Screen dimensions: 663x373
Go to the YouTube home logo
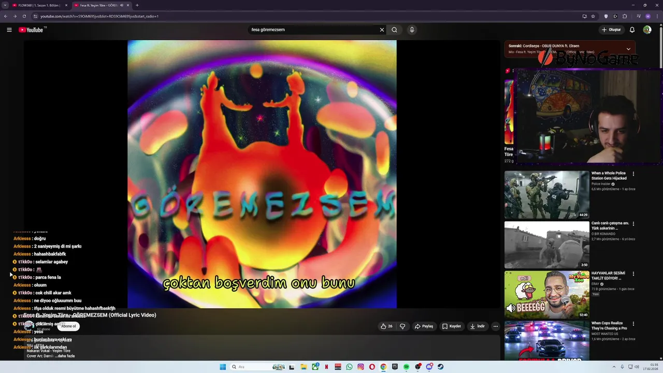(x=31, y=30)
